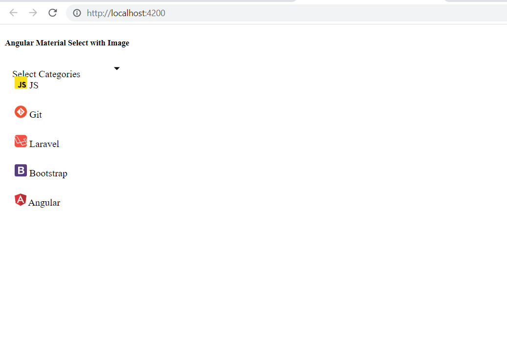Screen dimensions: 507x340
Task: Click the browser forward arrow
Action: [33, 13]
